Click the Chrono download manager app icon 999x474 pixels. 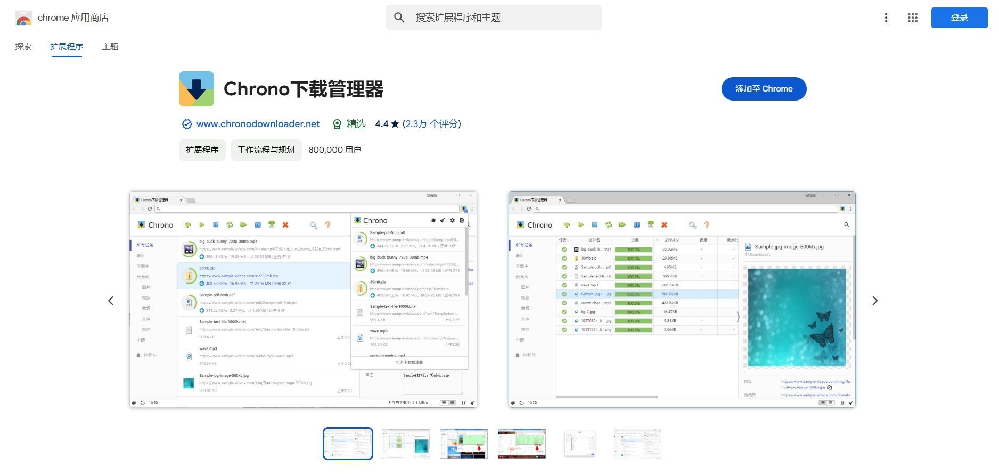point(196,89)
